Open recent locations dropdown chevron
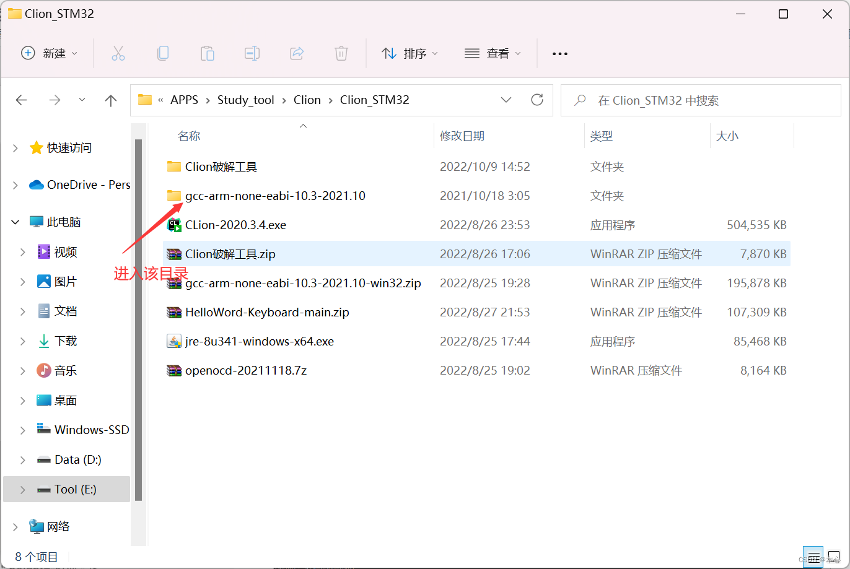Screen dimensions: 850x569 pyautogui.click(x=82, y=100)
